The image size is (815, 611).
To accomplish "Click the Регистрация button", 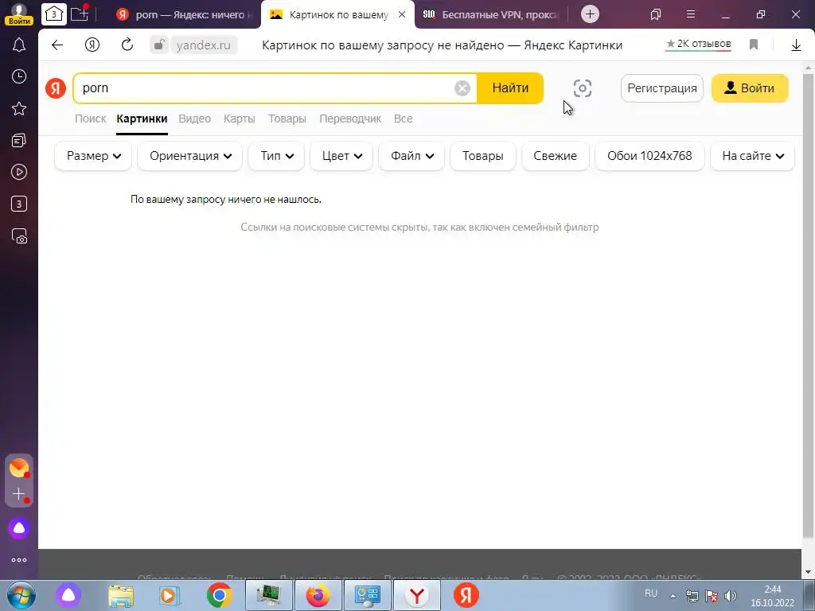I will point(661,88).
